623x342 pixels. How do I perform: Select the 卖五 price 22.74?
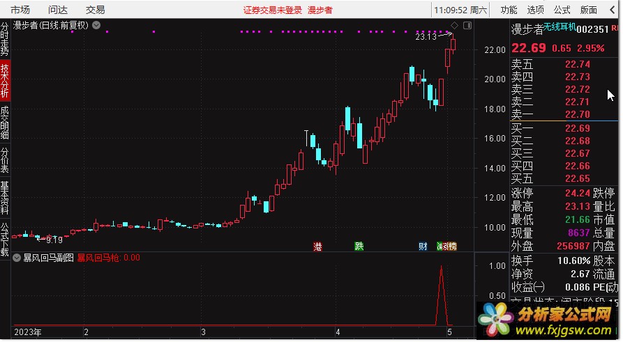[x=578, y=64]
